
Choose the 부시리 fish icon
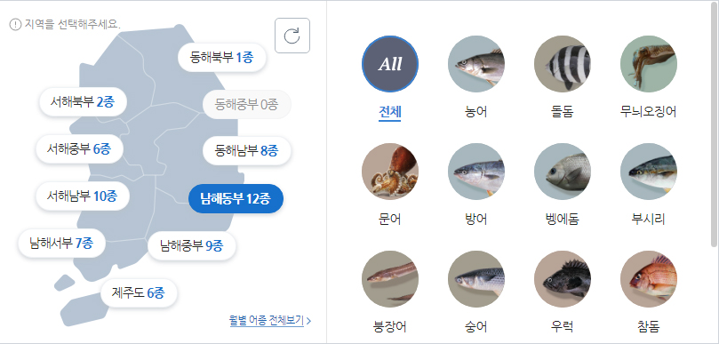click(649, 172)
